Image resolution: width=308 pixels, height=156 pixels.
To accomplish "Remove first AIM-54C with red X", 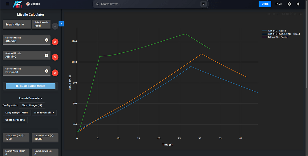I will tap(55, 42).
